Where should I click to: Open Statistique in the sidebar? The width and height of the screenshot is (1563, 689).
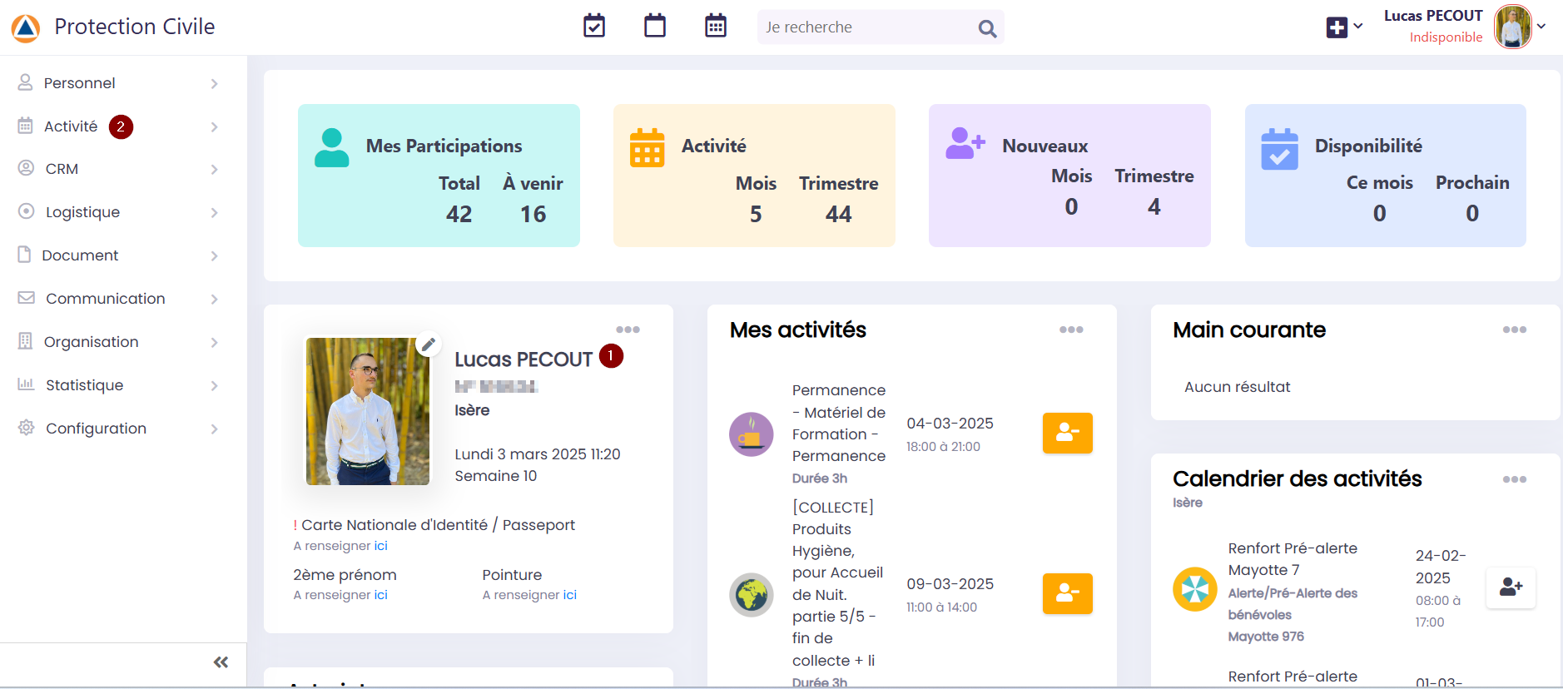(117, 385)
